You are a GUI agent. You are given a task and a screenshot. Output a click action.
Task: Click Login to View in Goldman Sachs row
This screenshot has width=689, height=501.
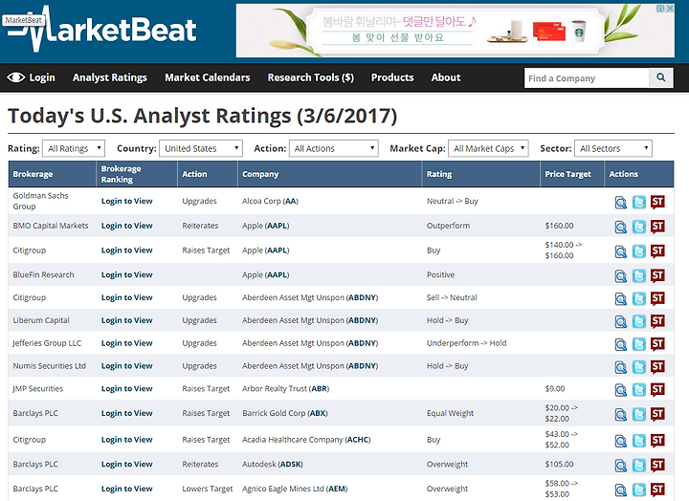click(x=126, y=201)
